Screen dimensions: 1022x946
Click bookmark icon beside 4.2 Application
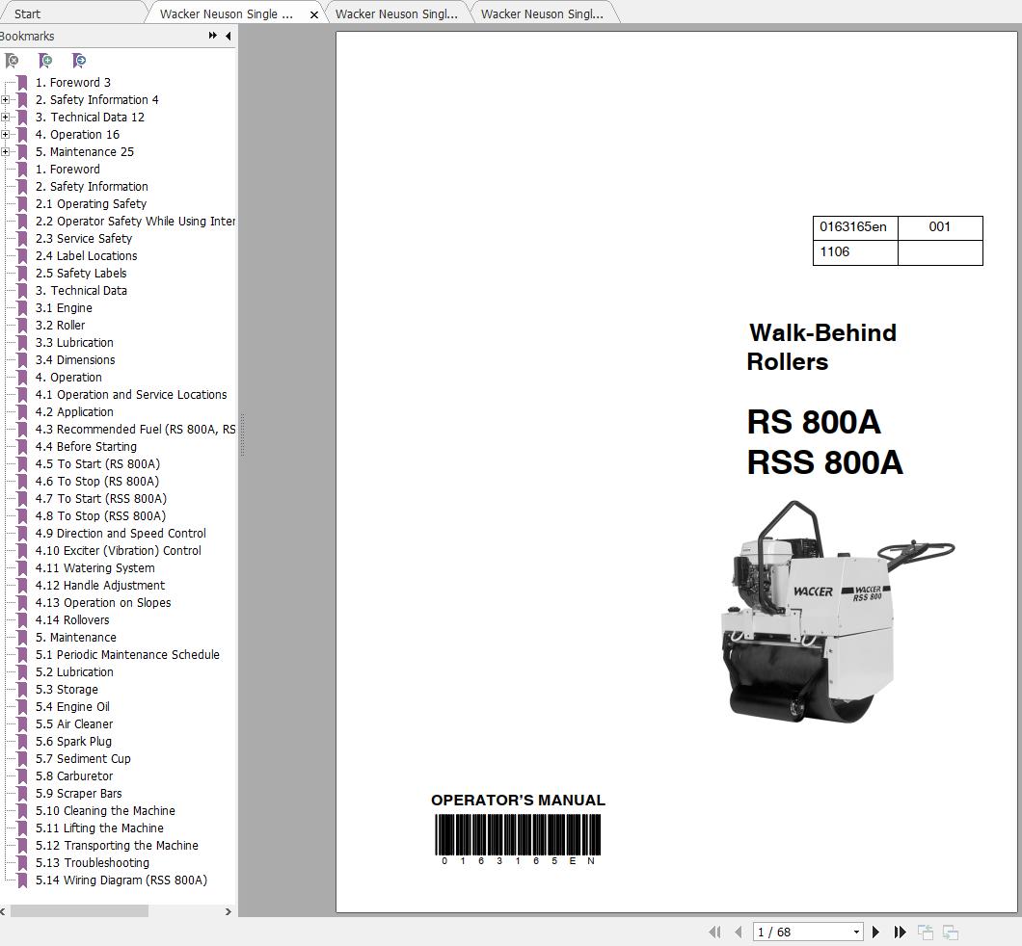22,412
